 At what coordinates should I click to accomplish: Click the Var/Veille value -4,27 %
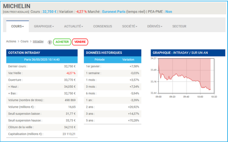pos(71,73)
